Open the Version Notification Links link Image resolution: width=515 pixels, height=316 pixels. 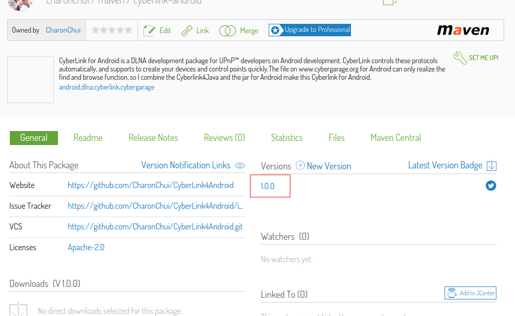coord(186,165)
